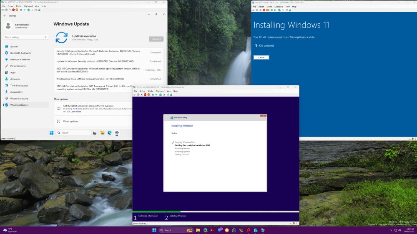The height and width of the screenshot is (234, 417).
Task: Select System in Settings sidebar
Action: point(26,47)
